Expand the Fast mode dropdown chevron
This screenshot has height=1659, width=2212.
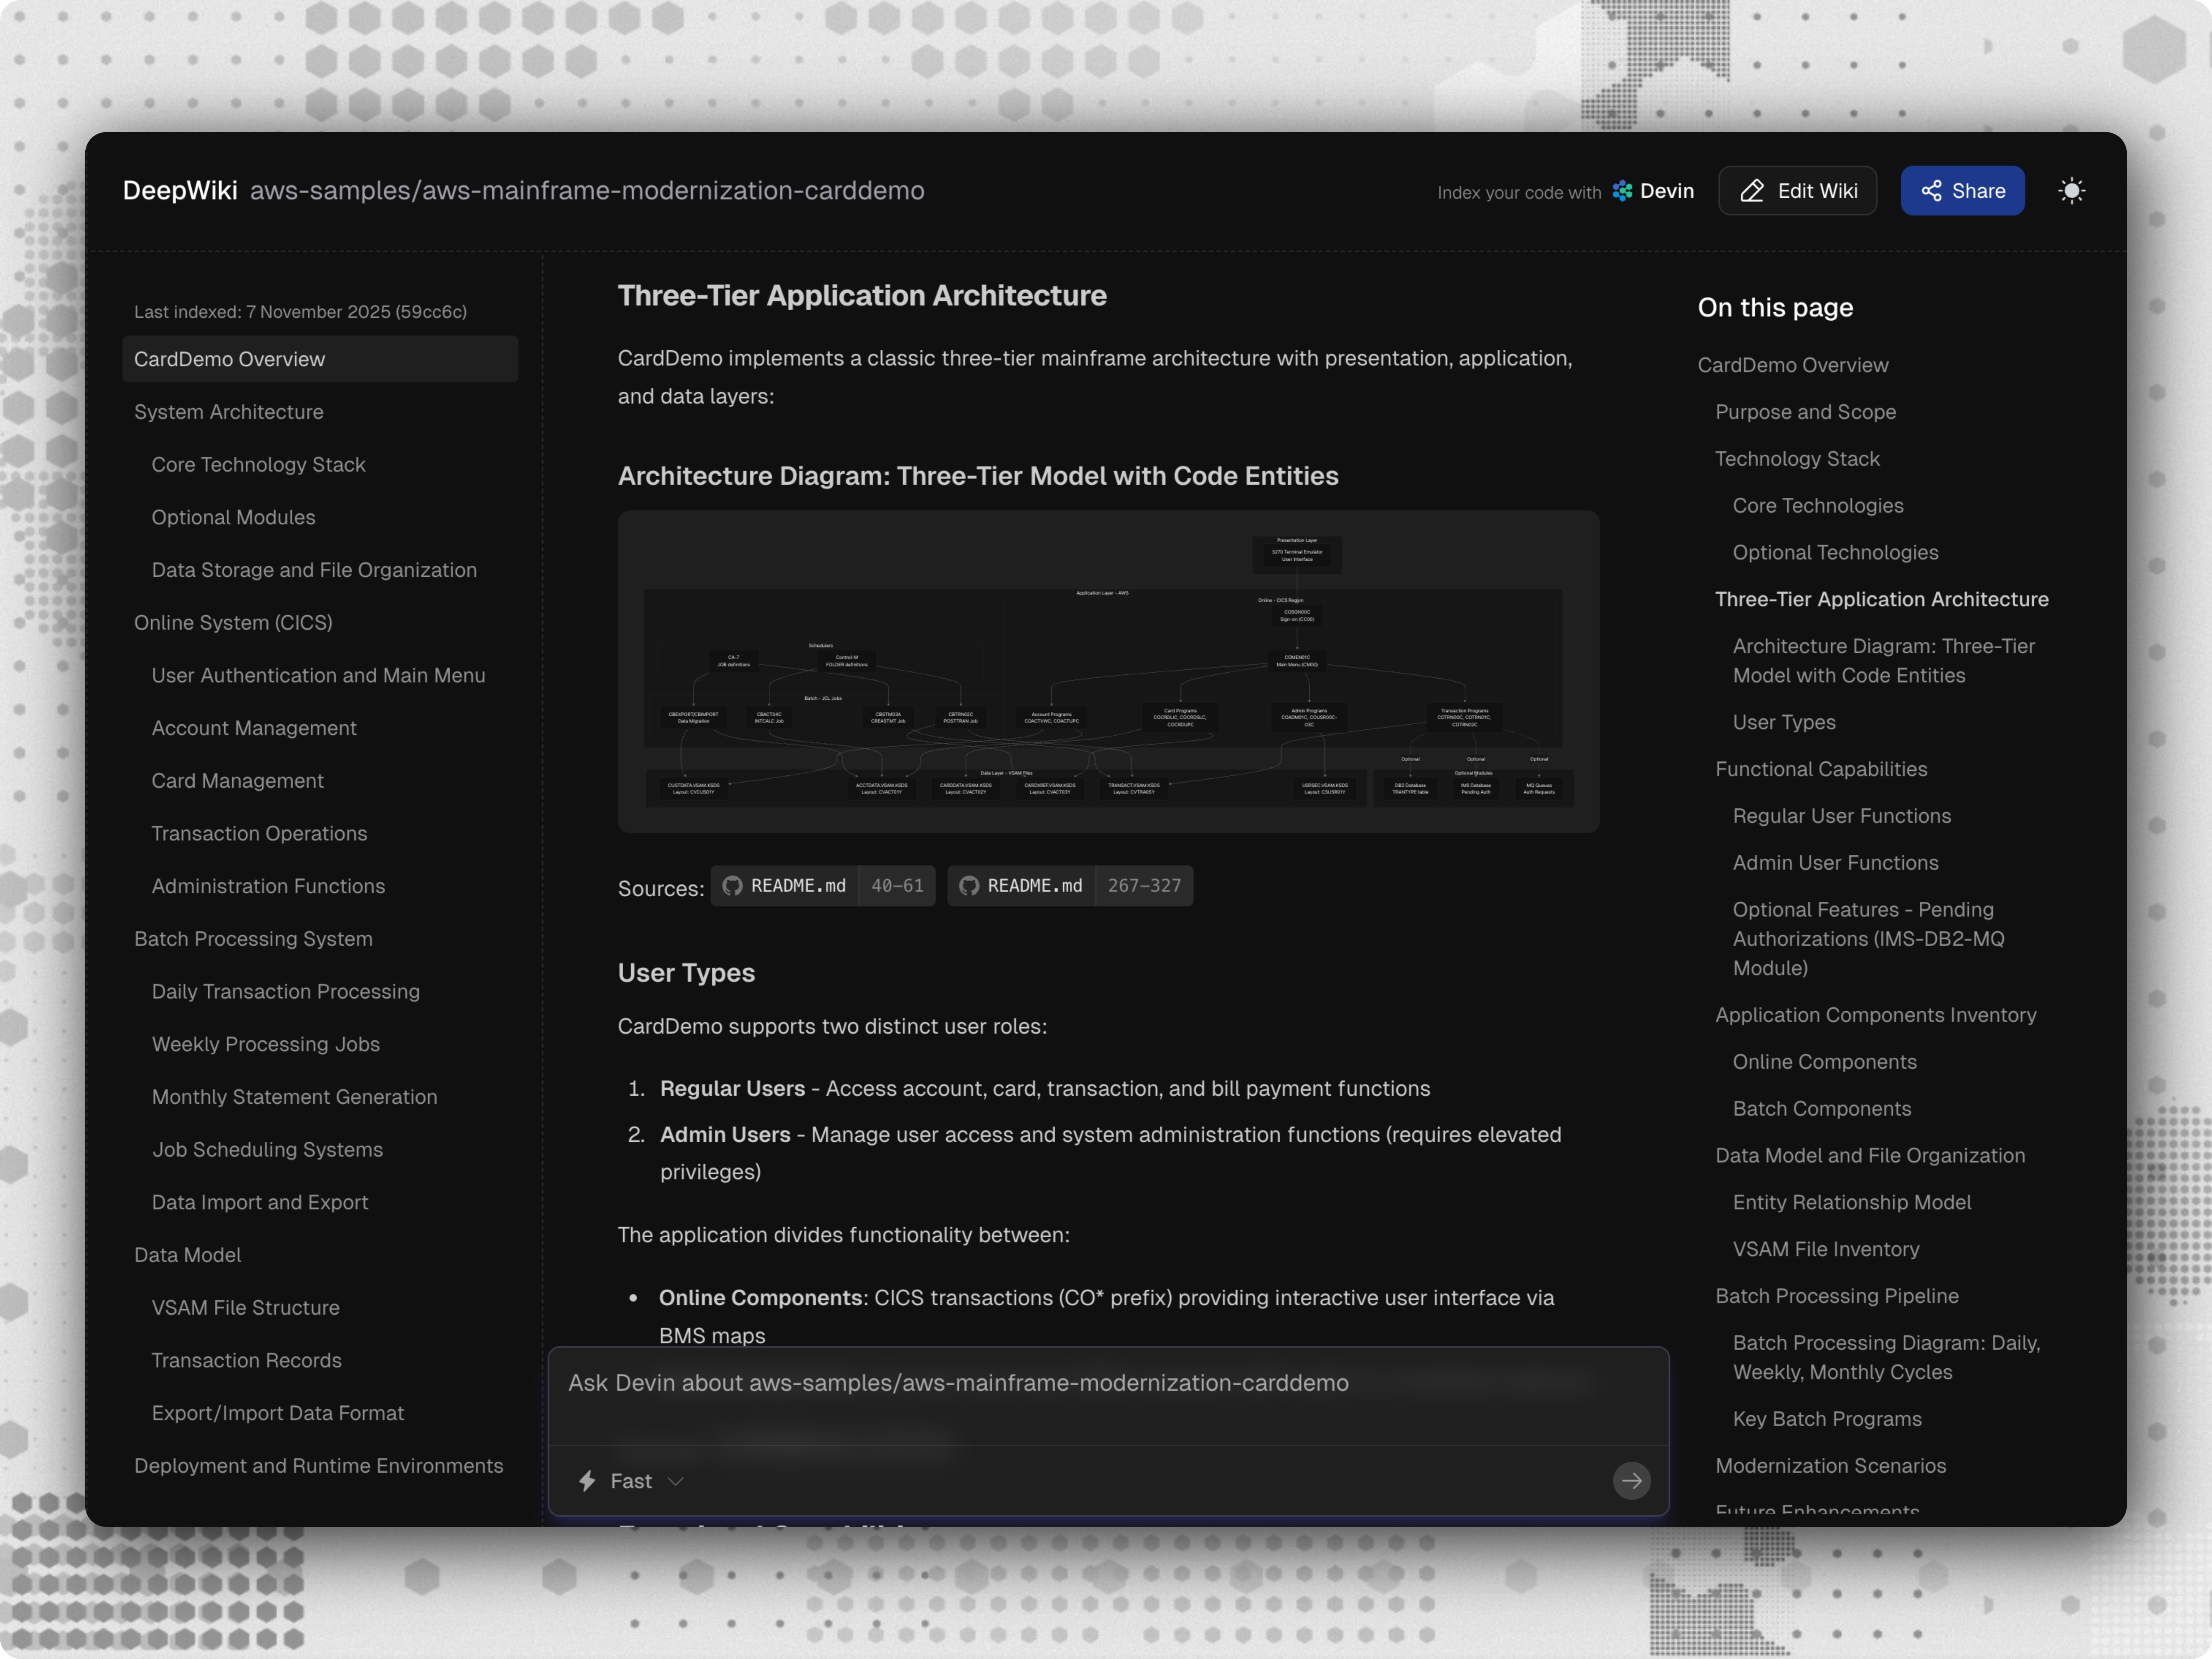676,1481
